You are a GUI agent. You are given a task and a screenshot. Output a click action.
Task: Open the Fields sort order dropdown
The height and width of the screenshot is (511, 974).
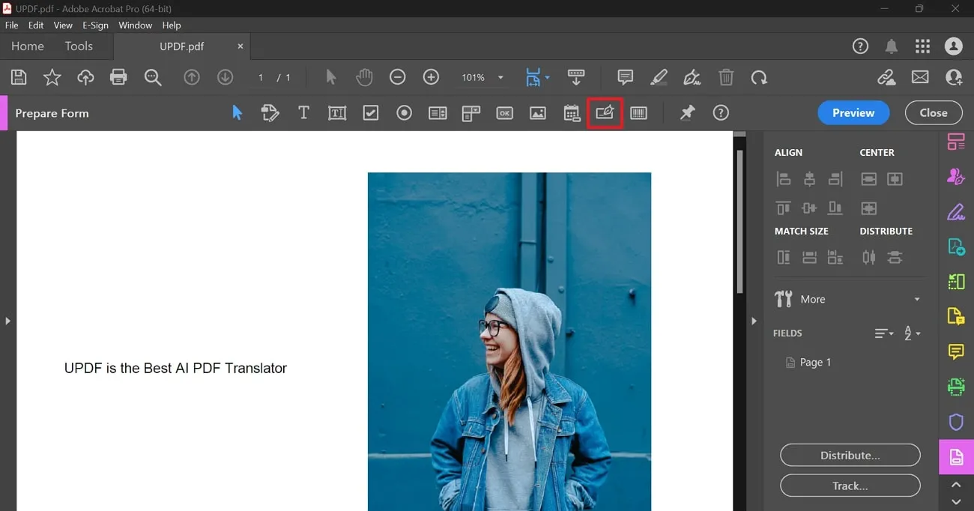point(884,333)
